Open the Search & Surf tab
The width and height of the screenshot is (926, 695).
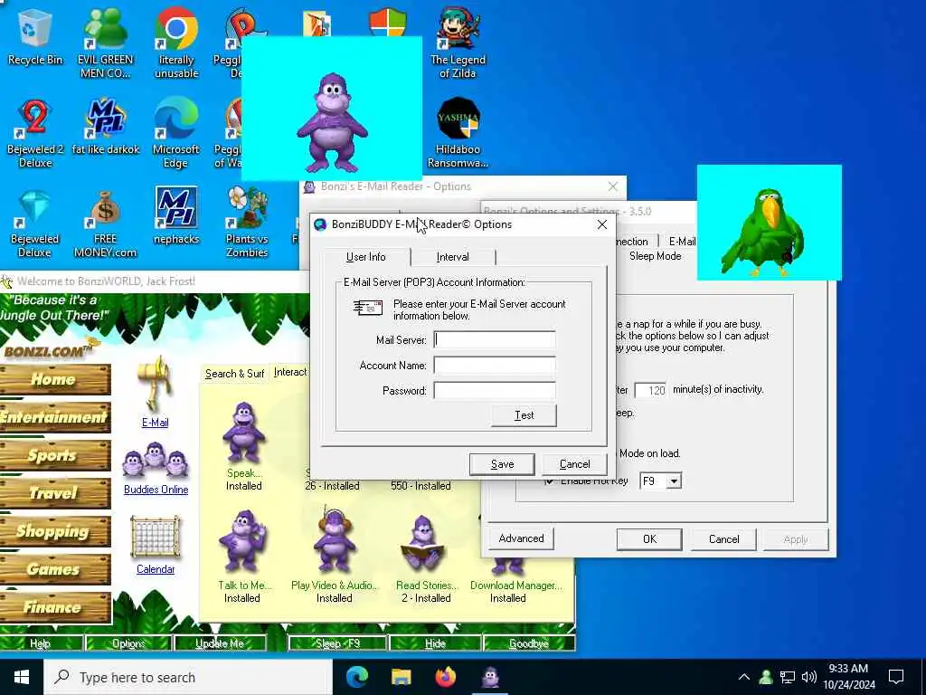pyautogui.click(x=234, y=374)
